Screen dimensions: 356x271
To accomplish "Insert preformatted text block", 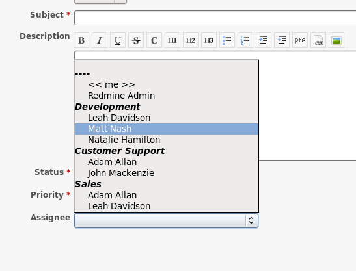I will (300, 40).
